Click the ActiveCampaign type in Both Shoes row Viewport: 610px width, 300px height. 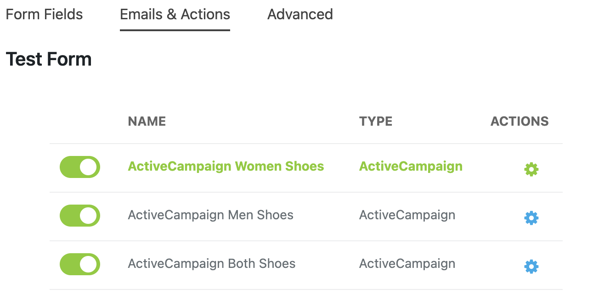point(407,263)
